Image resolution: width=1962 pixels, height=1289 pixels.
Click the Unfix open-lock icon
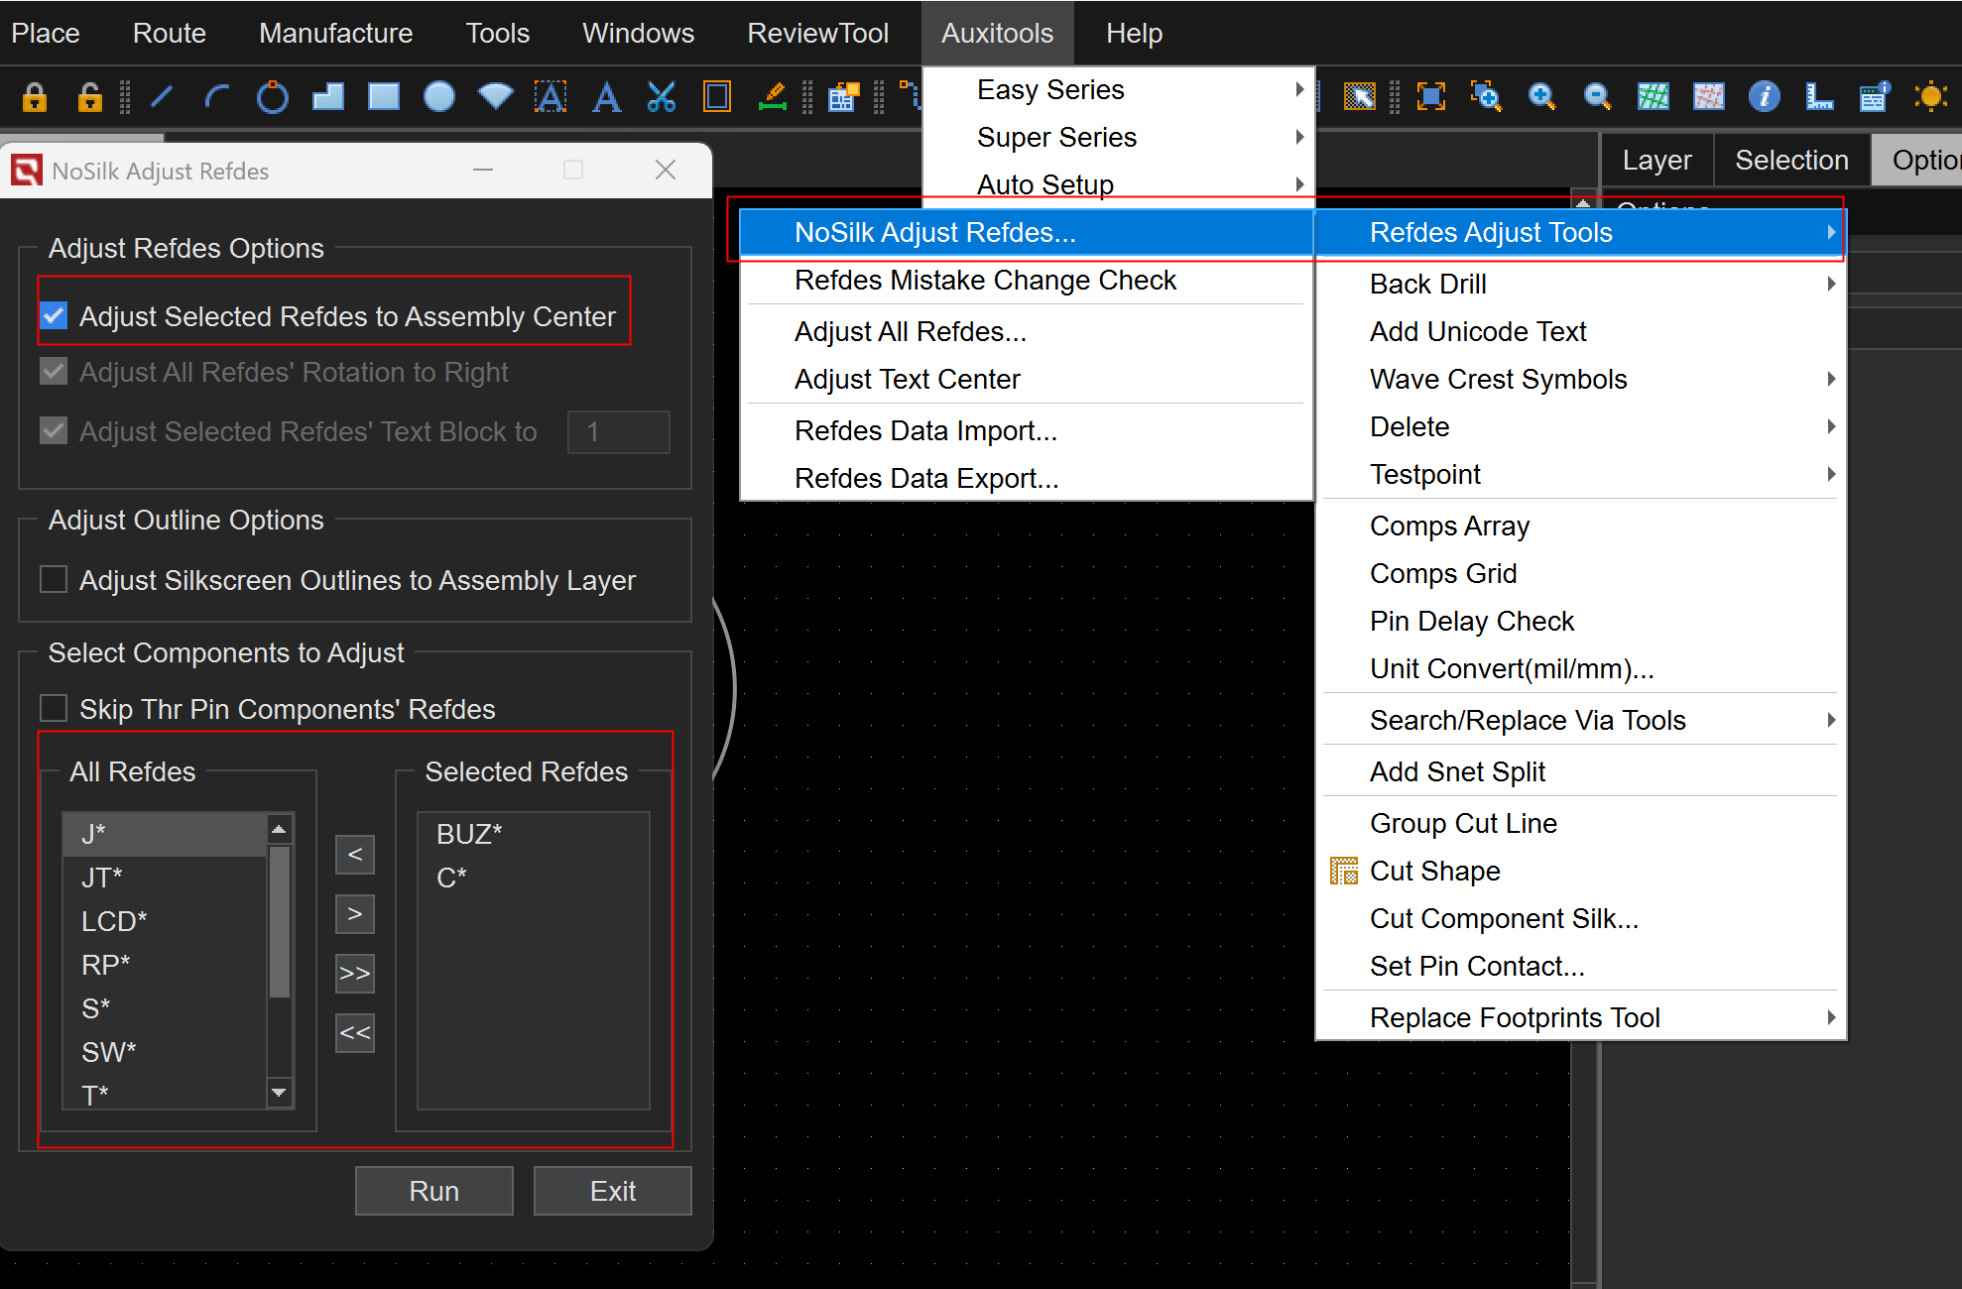pyautogui.click(x=89, y=97)
